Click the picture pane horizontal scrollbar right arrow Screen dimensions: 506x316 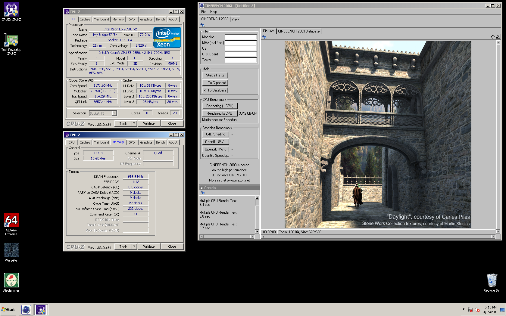(493, 237)
